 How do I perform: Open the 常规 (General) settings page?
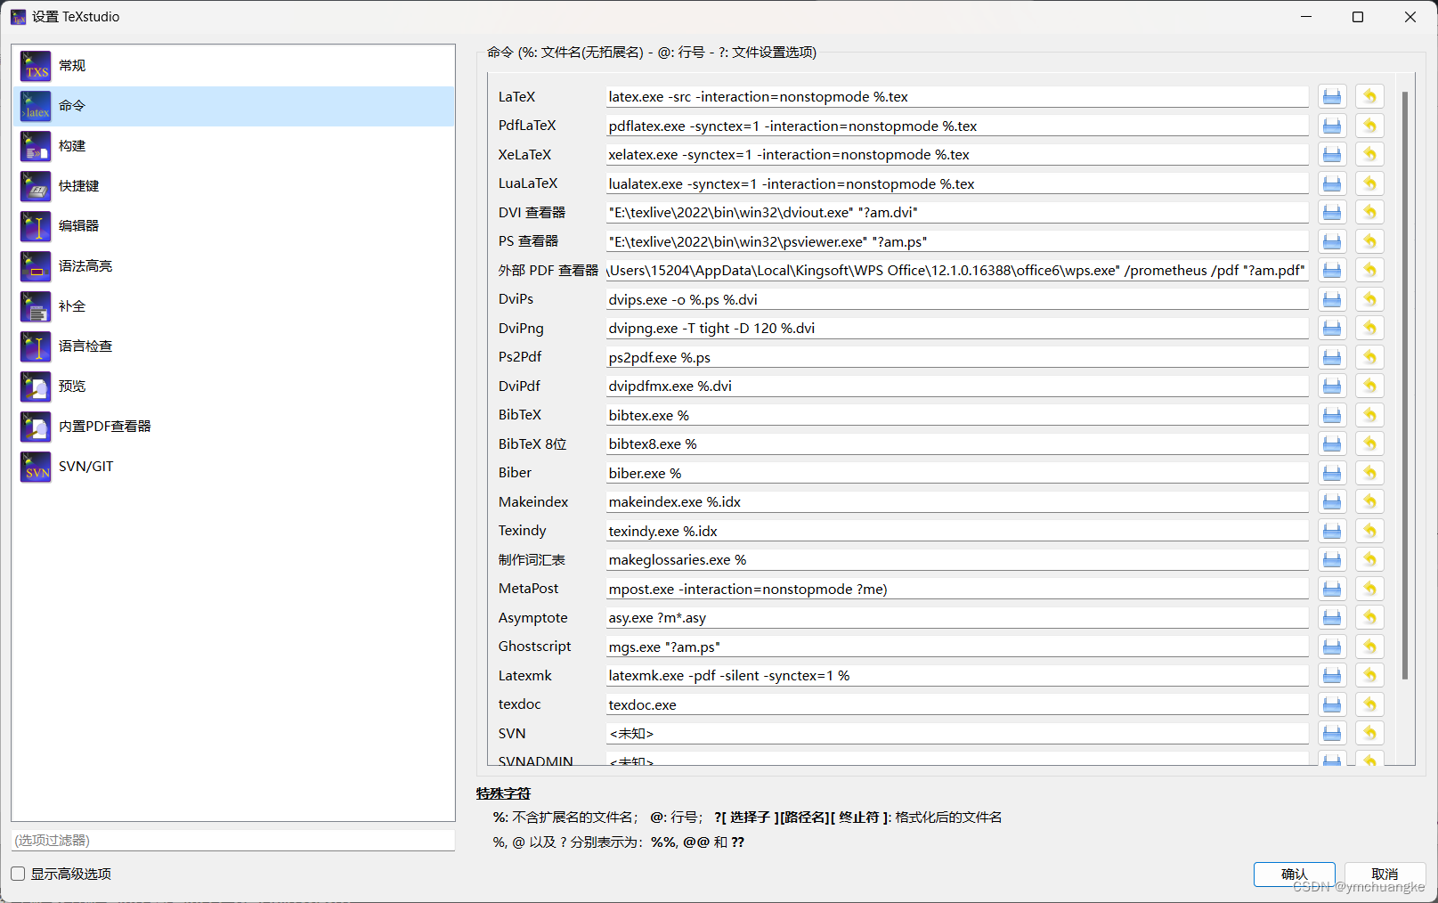click(233, 66)
